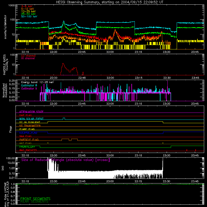Image resolution: width=207 pixels, height=207 pixels.
Task: Select the 6-12 keV legend label
Action: [x=28, y=9]
